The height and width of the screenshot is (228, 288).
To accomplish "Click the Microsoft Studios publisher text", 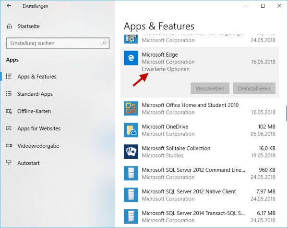I will [x=163, y=155].
